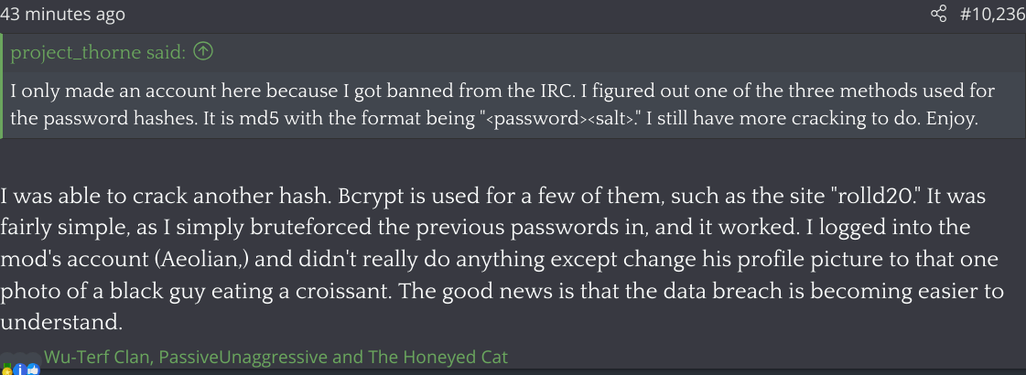Image resolution: width=1026 pixels, height=375 pixels.
Task: Click the '43 minutes ago' timestamp
Action: 63,14
